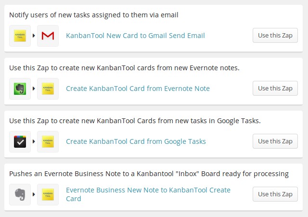Open the Evernote Business New Note to KanbanTool link

[148, 194]
